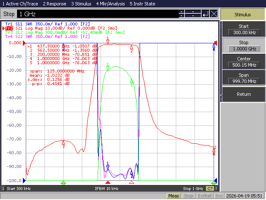
Task: Select red marker 3 on the S21 stopband
Action: (x=64, y=144)
